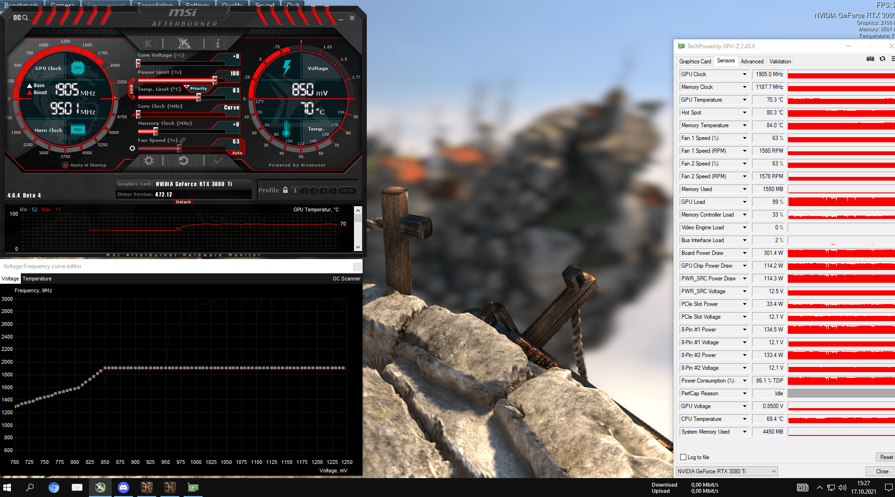Click the MSI jet logo icon in Afterburner
This screenshot has height=497, width=895.
184,44
